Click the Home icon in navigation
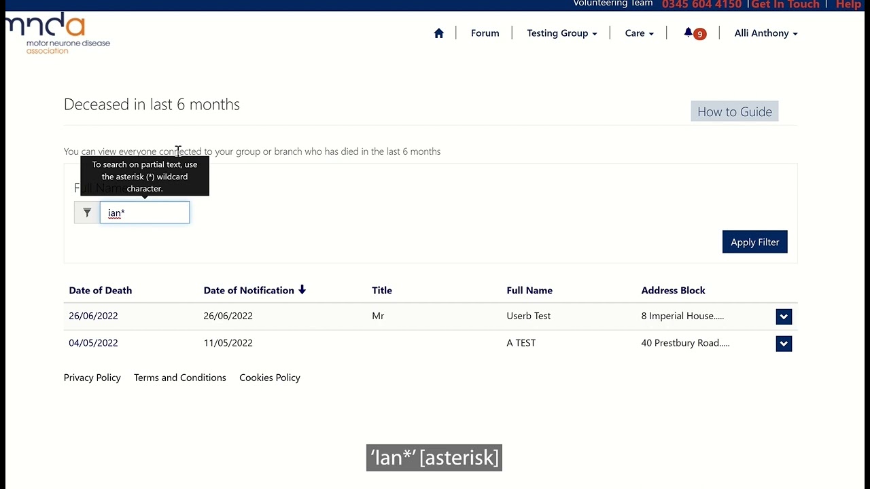Image resolution: width=870 pixels, height=489 pixels. pyautogui.click(x=438, y=33)
